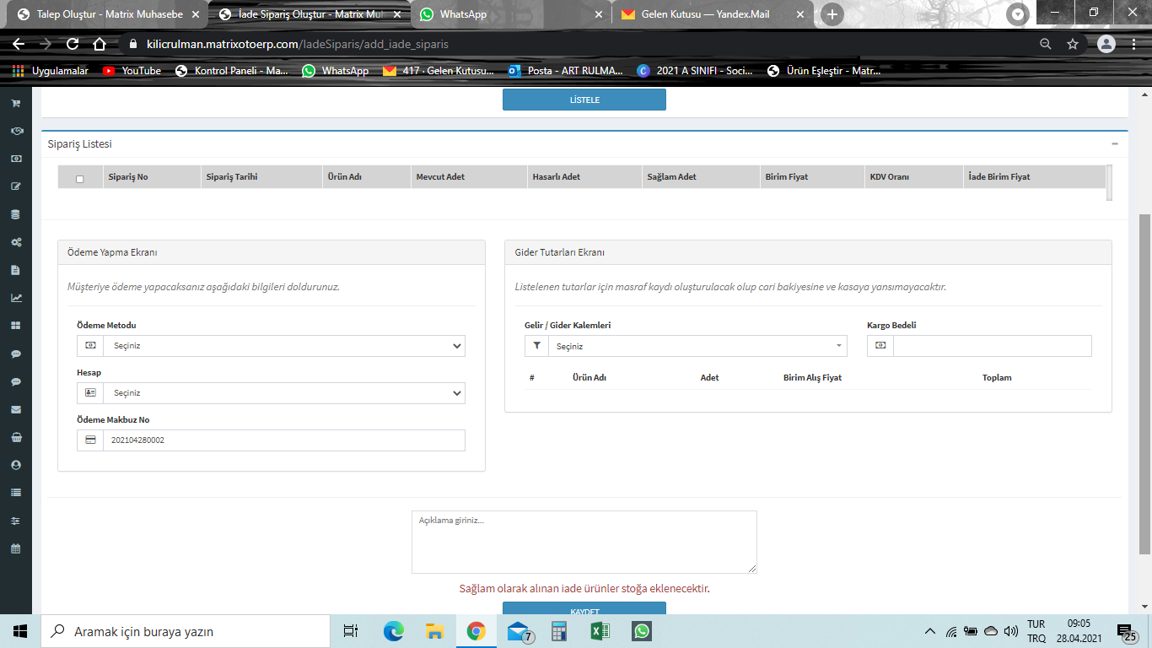The image size is (1152, 648).
Task: Click the database stack sidebar icon
Action: pyautogui.click(x=15, y=214)
